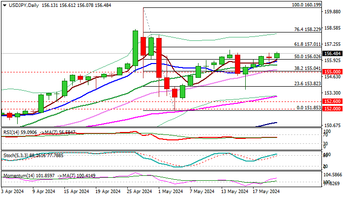The height and width of the screenshot is (197, 344).
Task: Select the 76.4 Fibonacci level label
Action: pos(308,29)
